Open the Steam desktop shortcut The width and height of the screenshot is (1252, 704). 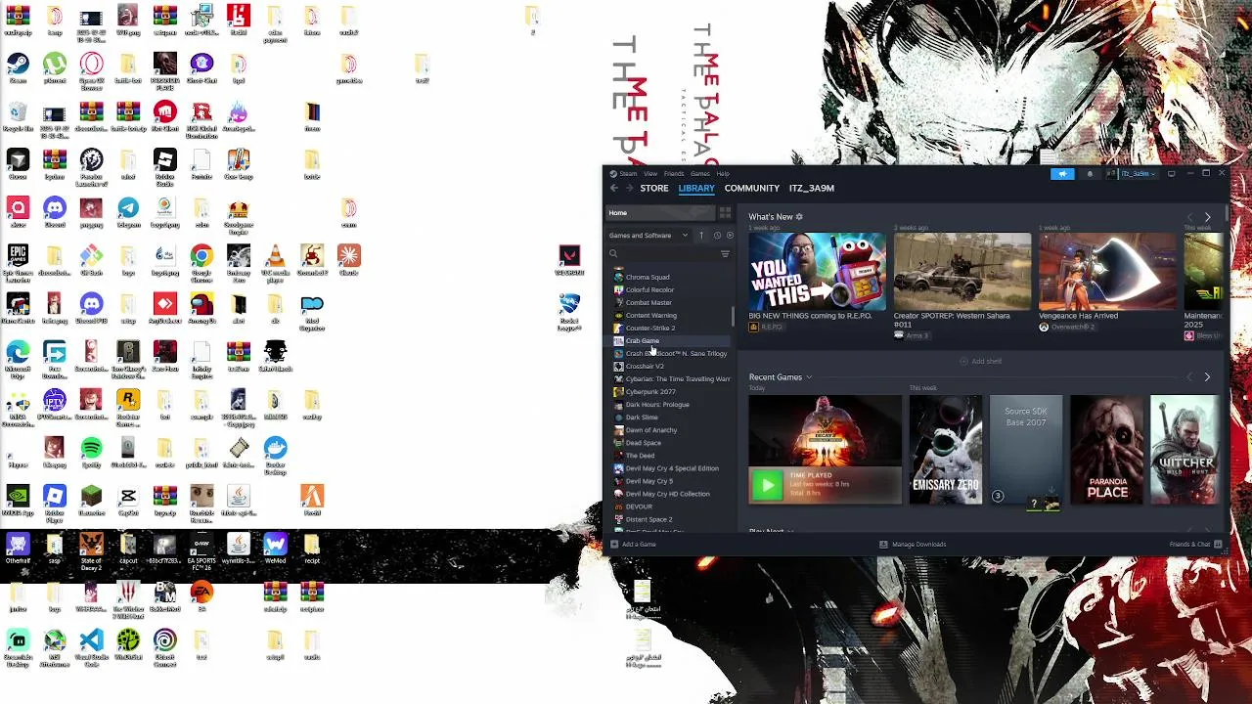pyautogui.click(x=18, y=66)
